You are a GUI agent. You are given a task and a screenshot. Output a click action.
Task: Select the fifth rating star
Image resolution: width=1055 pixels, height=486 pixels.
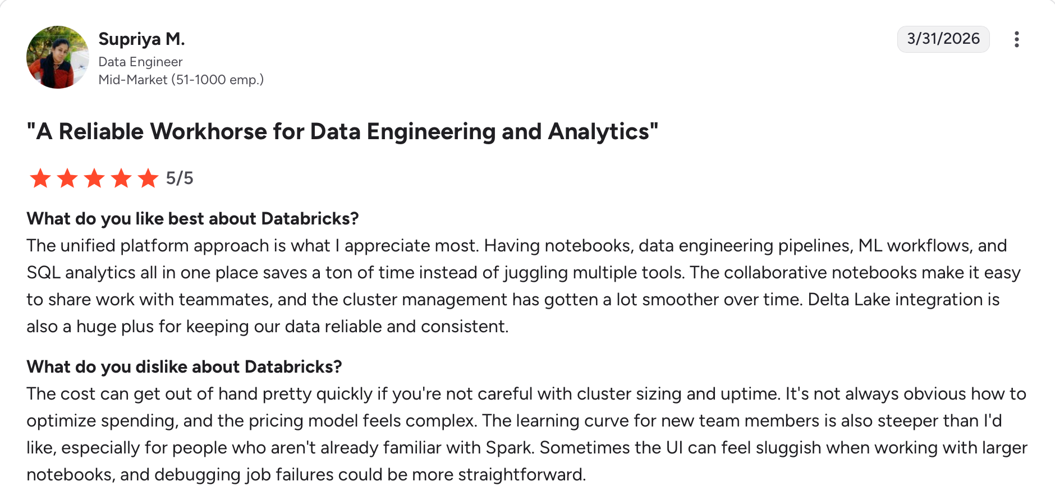point(148,178)
